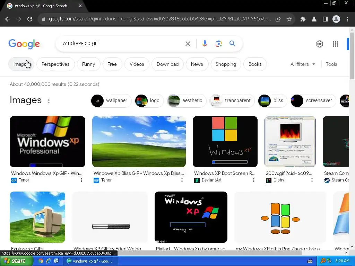The height and width of the screenshot is (266, 355).
Task: Open Chrome three-dot menu
Action: click(347, 19)
